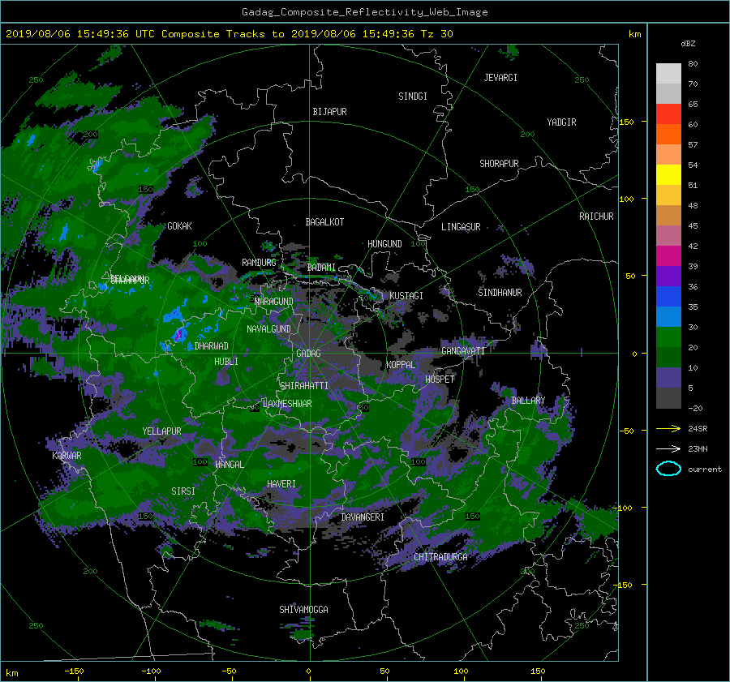Click the white 23MN arrow legend icon
This screenshot has width=730, height=682.
pos(668,448)
